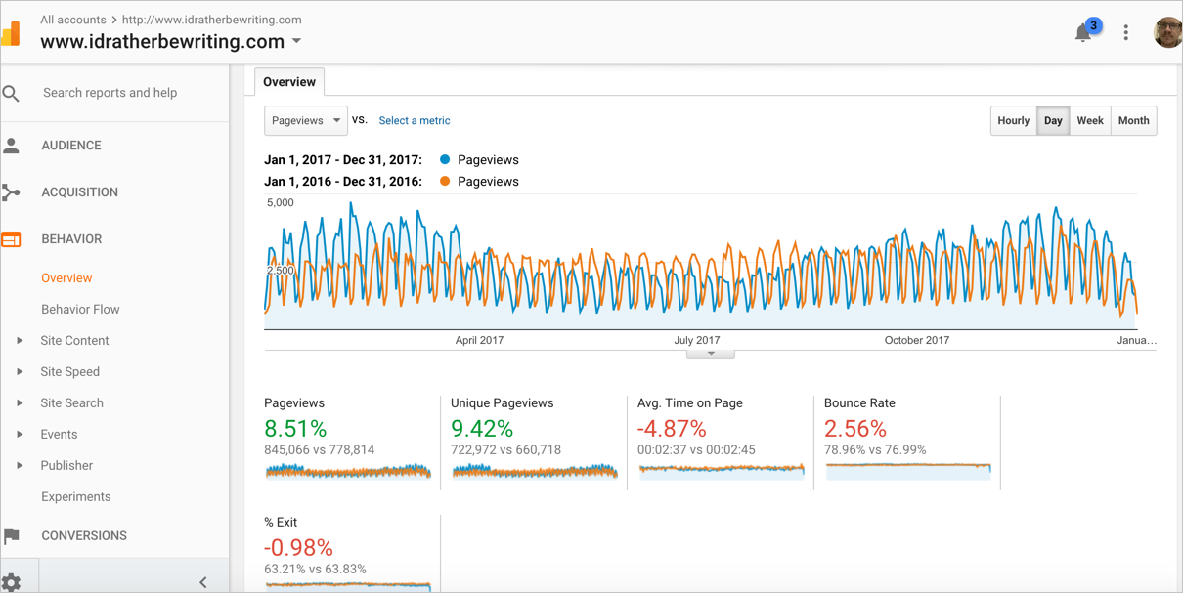Open Behavior Overview report

pyautogui.click(x=66, y=278)
